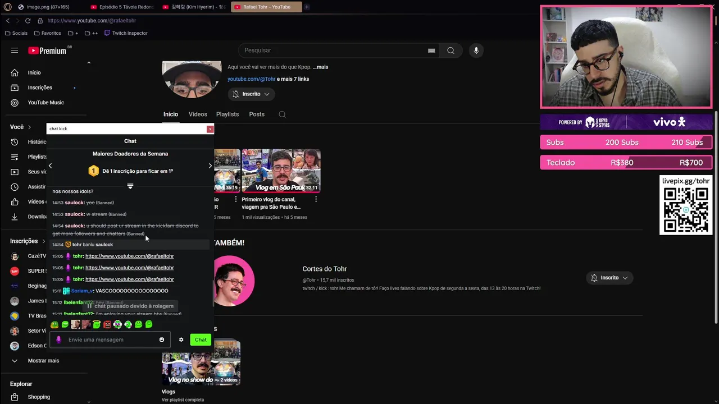Screen dimensions: 719x404
Task: Click the site lock icon in address bar
Action: 40,21
